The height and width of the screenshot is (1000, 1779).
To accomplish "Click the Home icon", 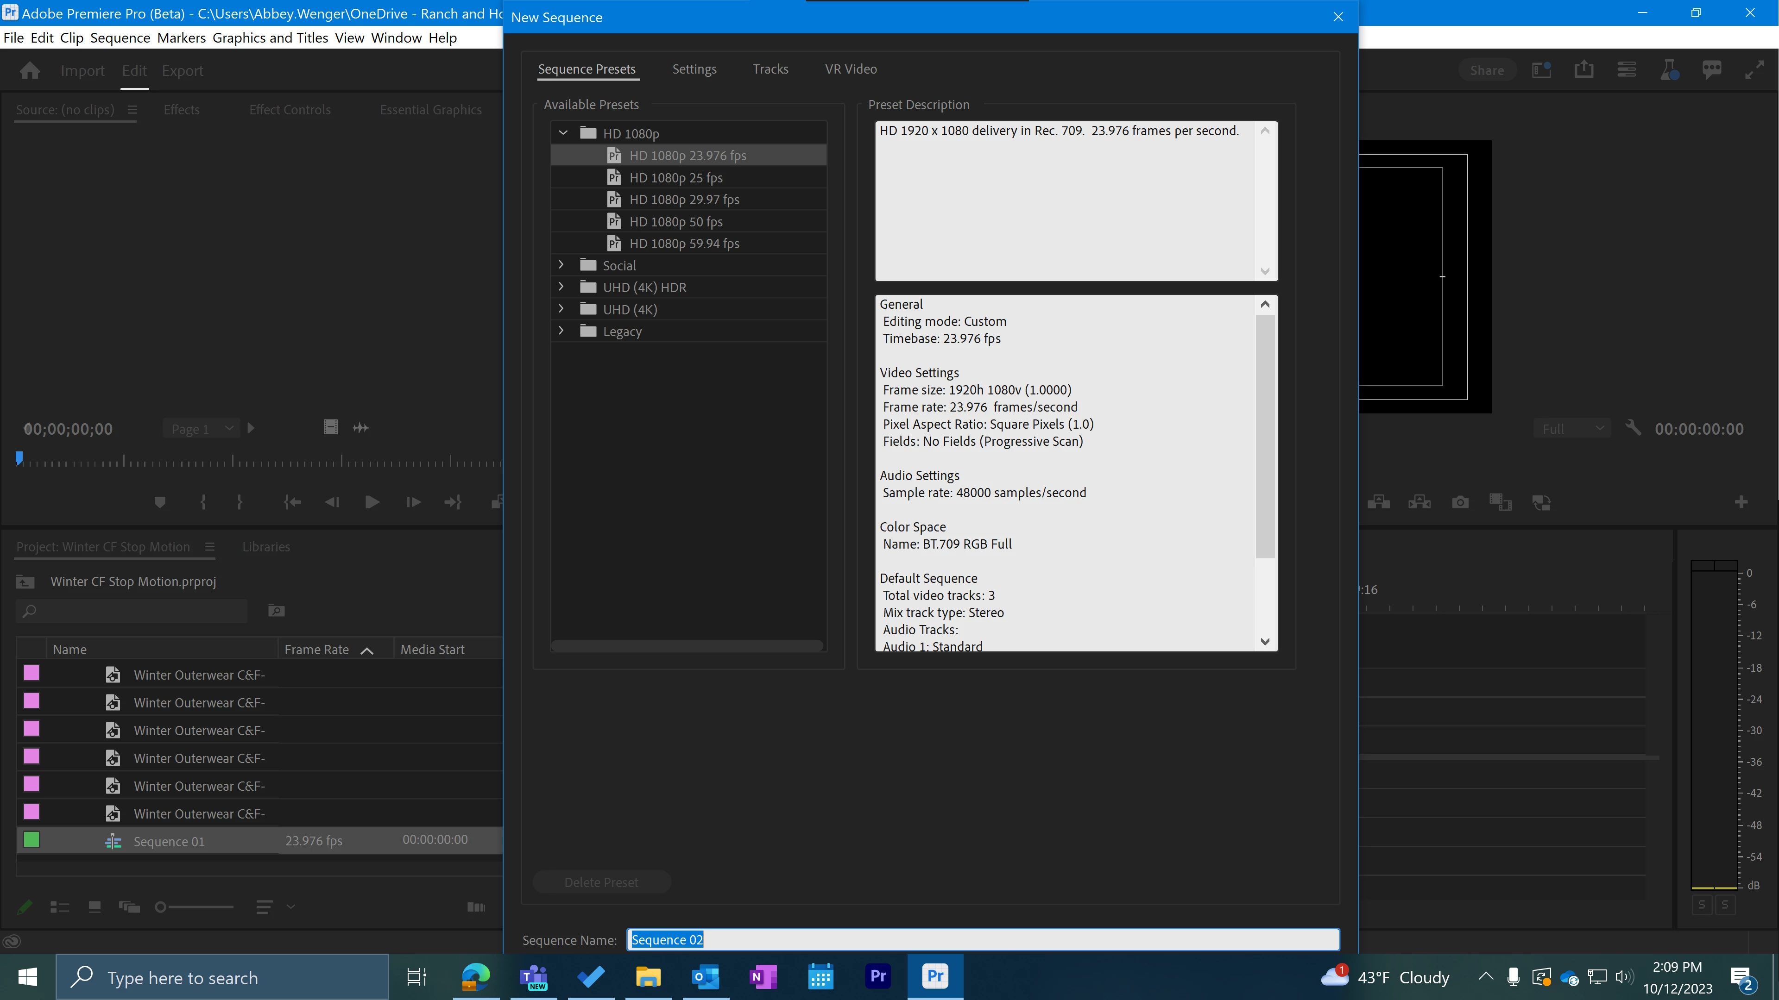I will point(30,70).
